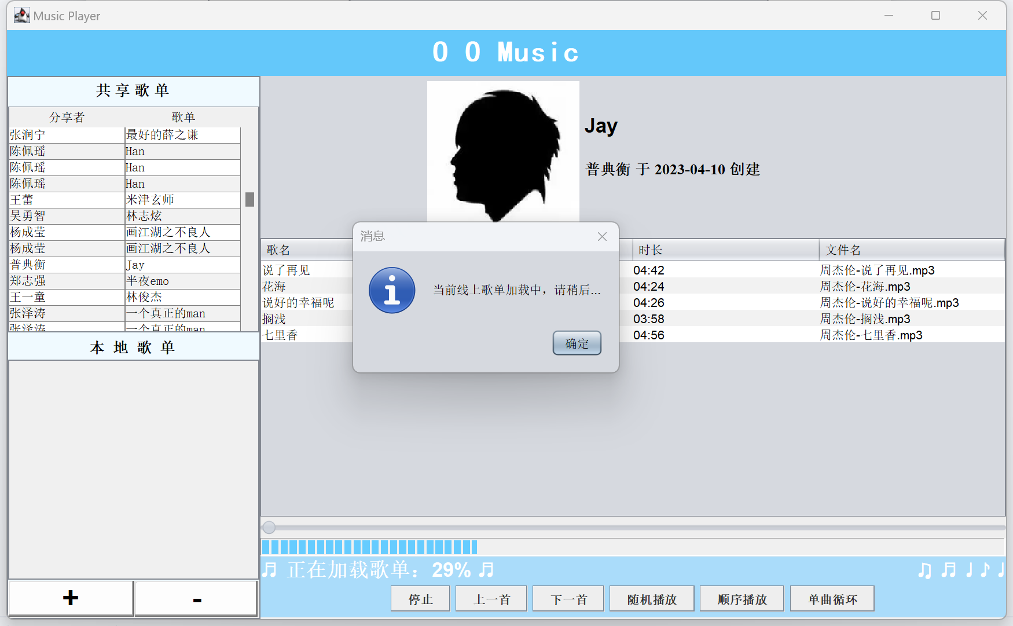Go to previous track with 上一首

(491, 599)
